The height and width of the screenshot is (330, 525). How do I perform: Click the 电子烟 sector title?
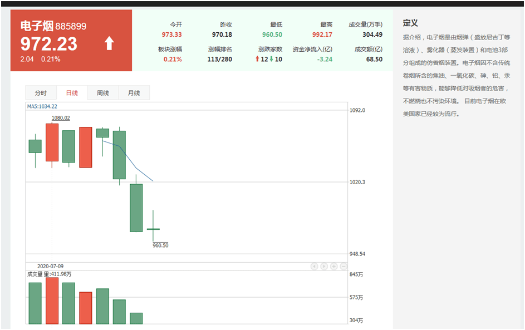[36, 26]
